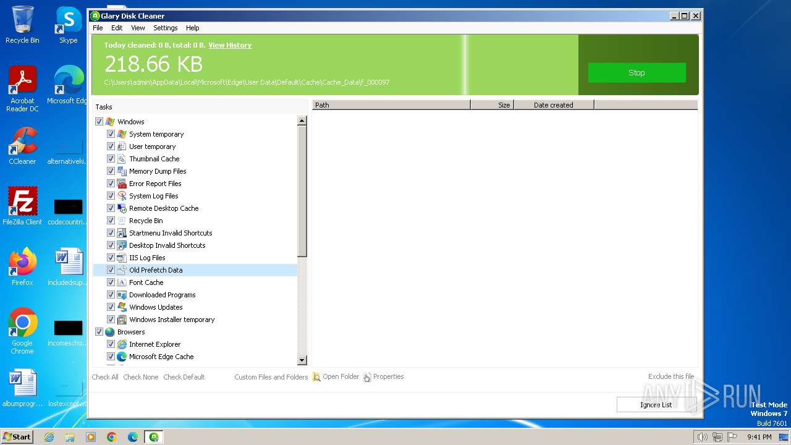Click the Windows Updates icon

pyautogui.click(x=122, y=307)
